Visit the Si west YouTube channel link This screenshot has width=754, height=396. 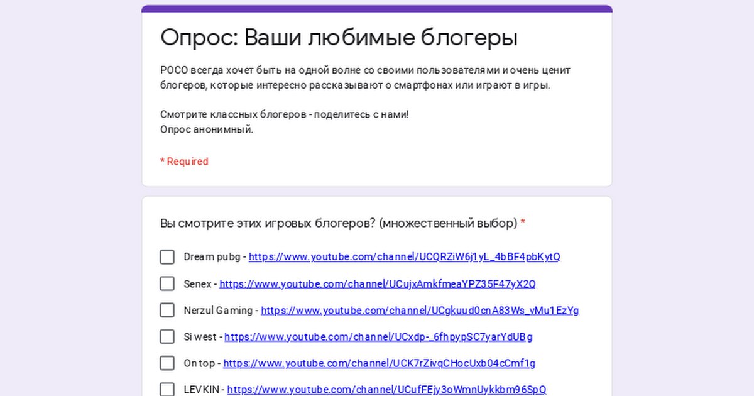(378, 337)
